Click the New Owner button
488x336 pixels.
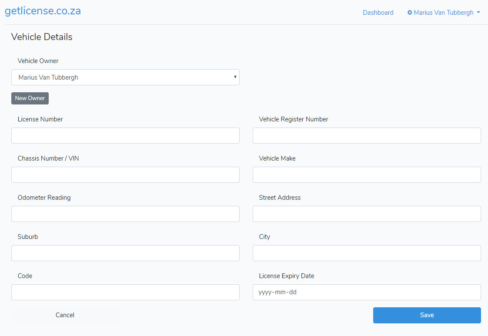click(30, 98)
